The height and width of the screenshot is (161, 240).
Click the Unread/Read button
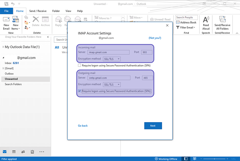(160, 19)
